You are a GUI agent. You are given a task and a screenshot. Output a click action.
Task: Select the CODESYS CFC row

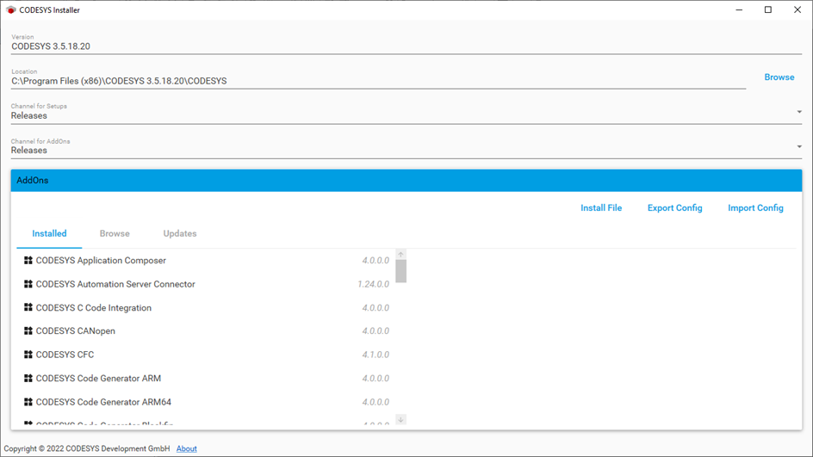(207, 355)
